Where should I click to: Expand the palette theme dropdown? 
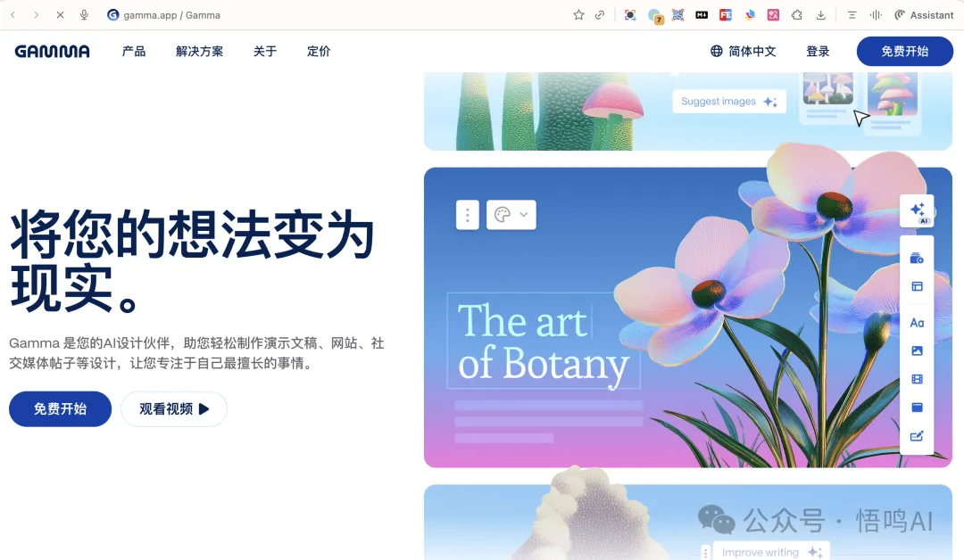tap(511, 215)
